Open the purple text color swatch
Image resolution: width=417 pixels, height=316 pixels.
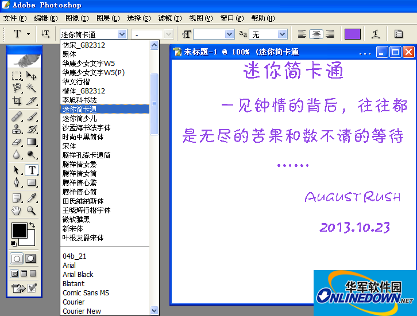coord(352,34)
